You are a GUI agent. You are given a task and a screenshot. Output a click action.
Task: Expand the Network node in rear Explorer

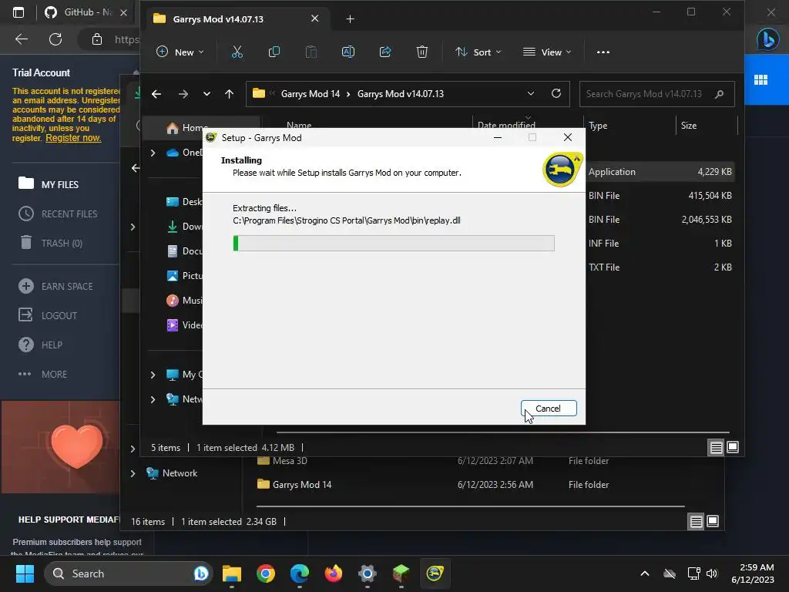(x=133, y=473)
